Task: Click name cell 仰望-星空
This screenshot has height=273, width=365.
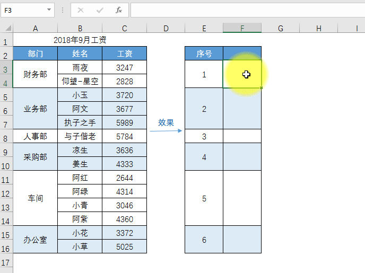Action: (x=80, y=81)
